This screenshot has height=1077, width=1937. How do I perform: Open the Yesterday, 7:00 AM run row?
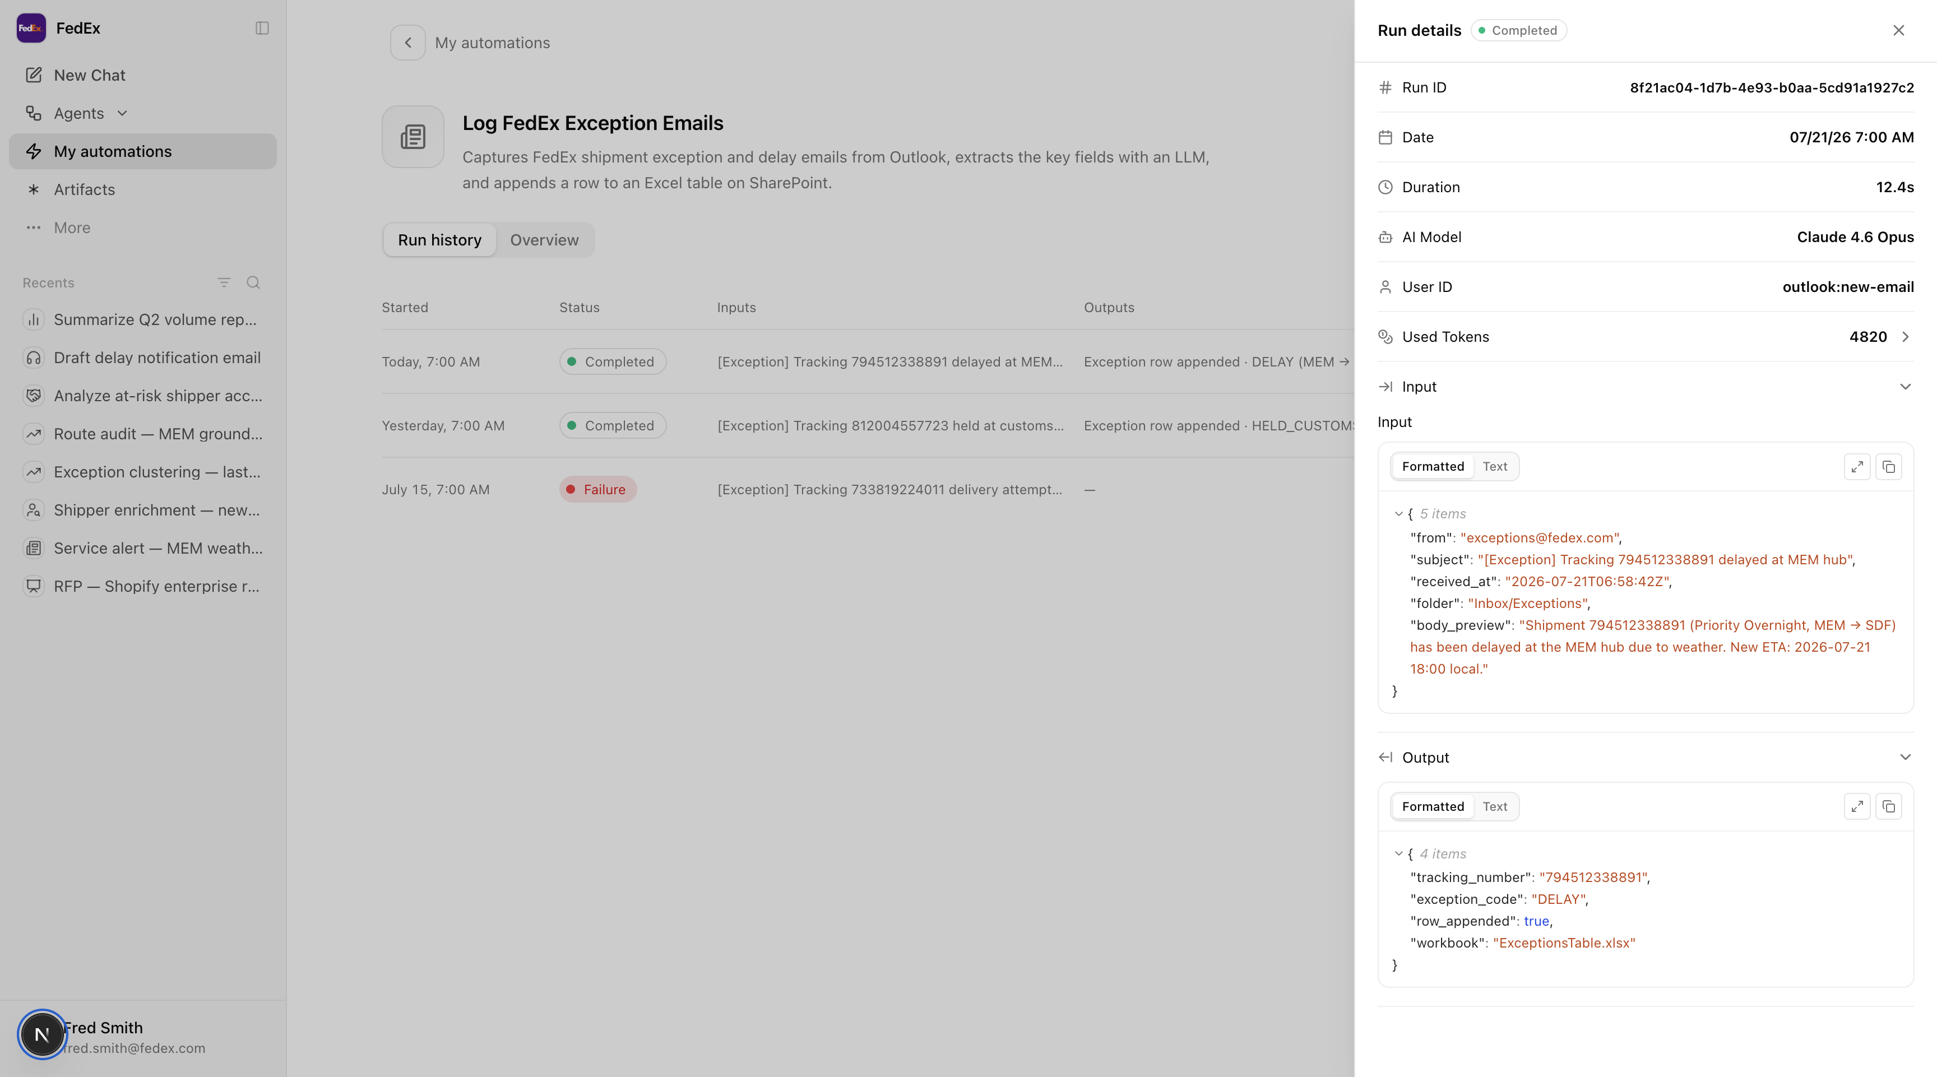pyautogui.click(x=867, y=425)
